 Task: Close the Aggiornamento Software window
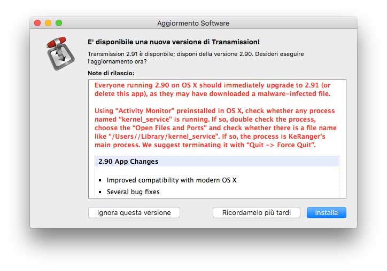click(x=37, y=23)
